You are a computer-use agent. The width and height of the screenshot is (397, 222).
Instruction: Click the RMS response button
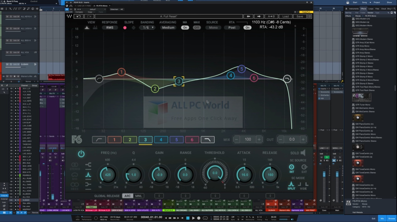(x=110, y=28)
